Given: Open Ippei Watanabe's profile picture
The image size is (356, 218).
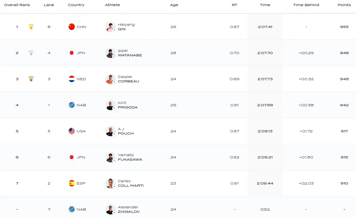Looking at the screenshot, I should coord(111,53).
